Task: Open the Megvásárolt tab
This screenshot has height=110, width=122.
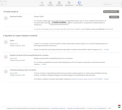Action: pos(69,4)
